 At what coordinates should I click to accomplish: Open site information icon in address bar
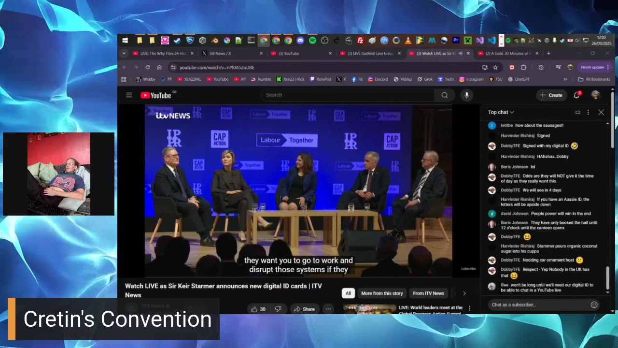[173, 67]
